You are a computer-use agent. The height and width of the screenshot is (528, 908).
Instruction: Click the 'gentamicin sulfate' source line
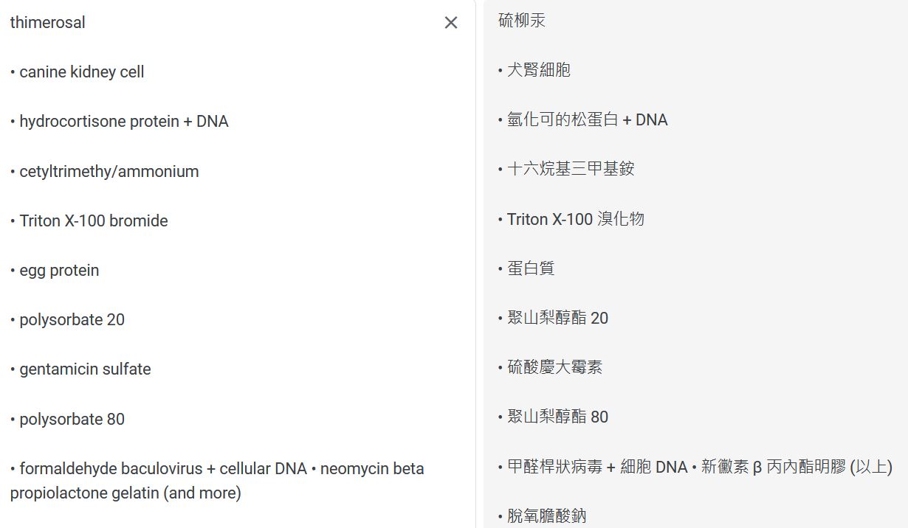(85, 369)
